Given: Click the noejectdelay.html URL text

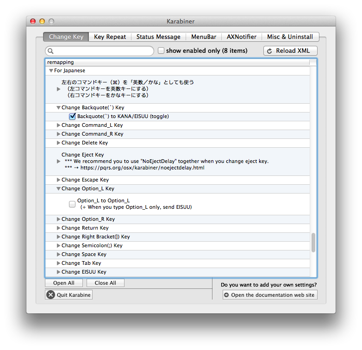Looking at the screenshot, I should pyautogui.click(x=142, y=168).
